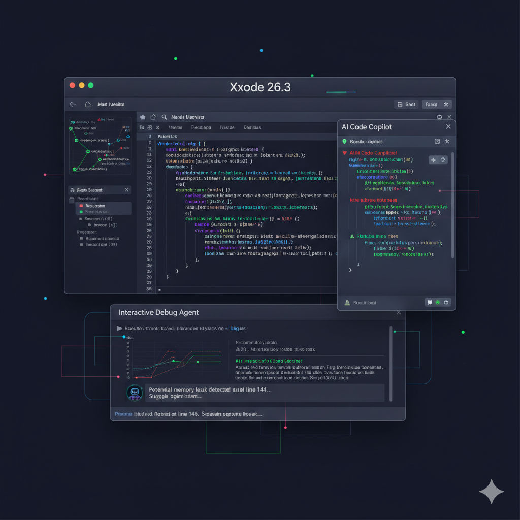Open the Decitites tab in the editor
Screen dimensions: 520x520
click(253, 126)
